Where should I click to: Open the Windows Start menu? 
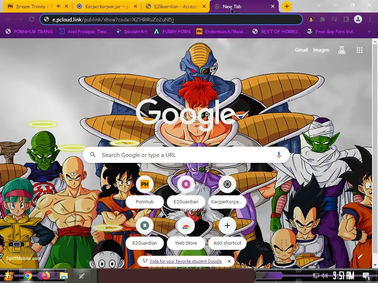click(x=9, y=276)
